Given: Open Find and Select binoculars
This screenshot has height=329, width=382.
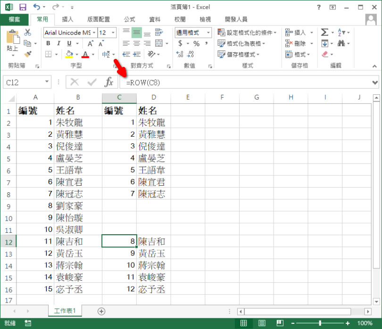Looking at the screenshot, I should [341, 43].
